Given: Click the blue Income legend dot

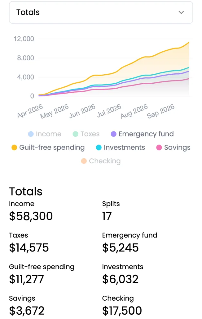Looking at the screenshot, I should pos(31,134).
